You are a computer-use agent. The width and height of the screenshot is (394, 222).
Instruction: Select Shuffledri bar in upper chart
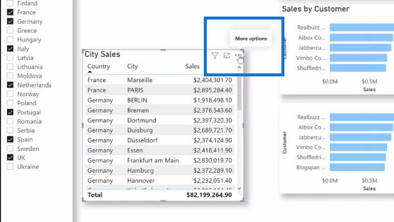point(358,68)
